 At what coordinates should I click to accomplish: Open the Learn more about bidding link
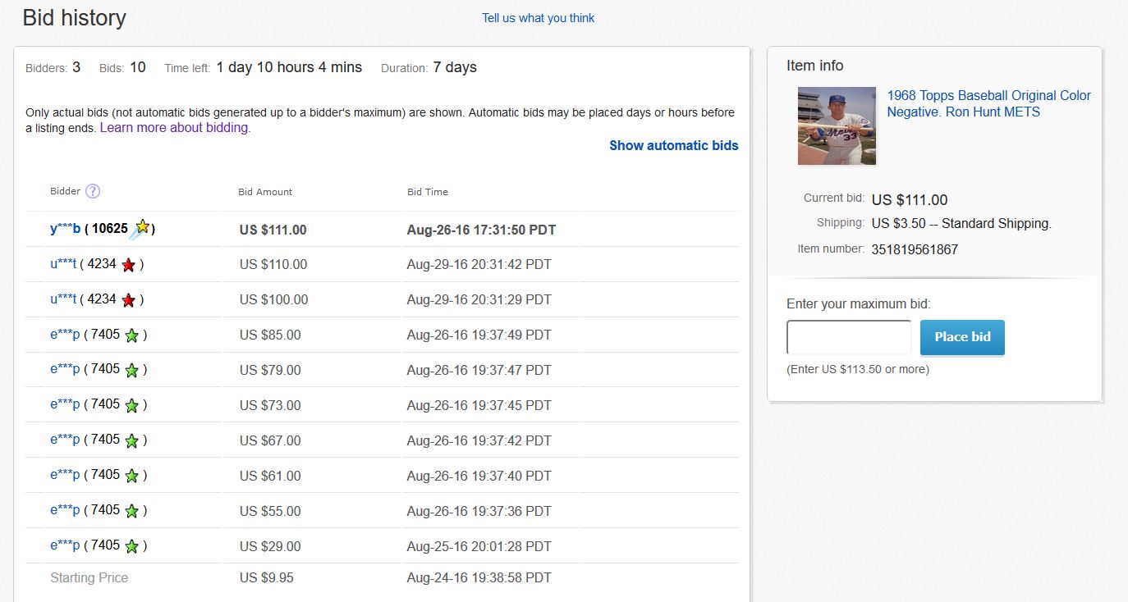point(175,128)
